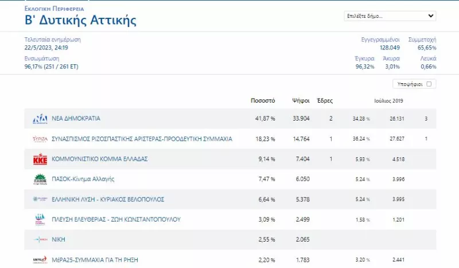Click the red KKE party logo
The height and width of the screenshot is (268, 459).
40,159
